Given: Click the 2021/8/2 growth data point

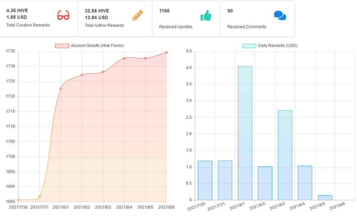Looking at the screenshot, I should tap(82, 75).
